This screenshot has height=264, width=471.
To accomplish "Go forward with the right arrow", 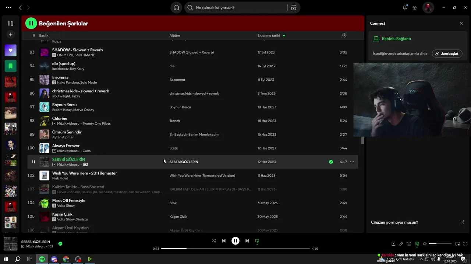I will click(x=28, y=7).
